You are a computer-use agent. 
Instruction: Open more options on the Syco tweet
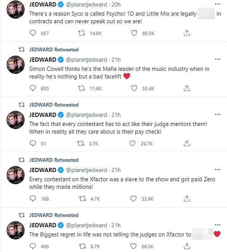click(217, 4)
